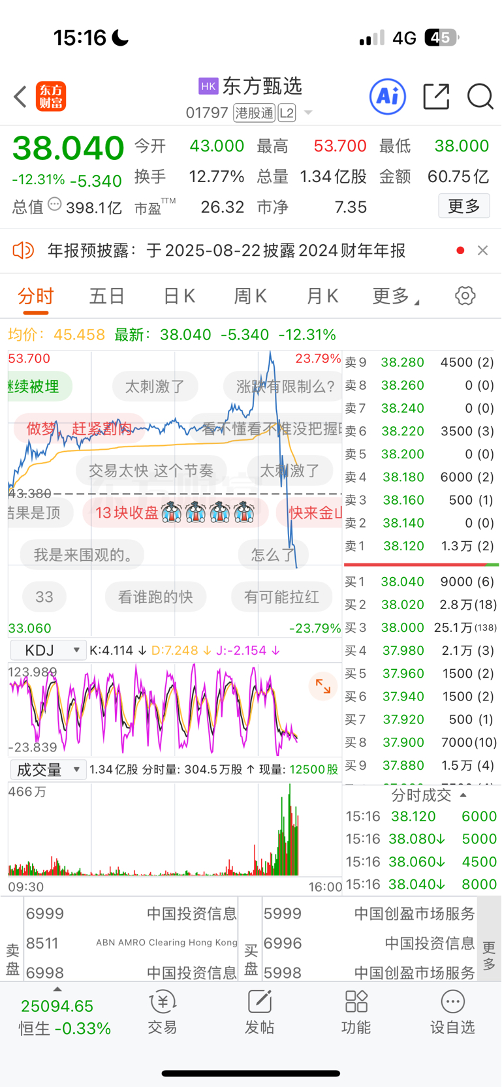Tap the HK market badge
The image size is (502, 1087).
(208, 86)
